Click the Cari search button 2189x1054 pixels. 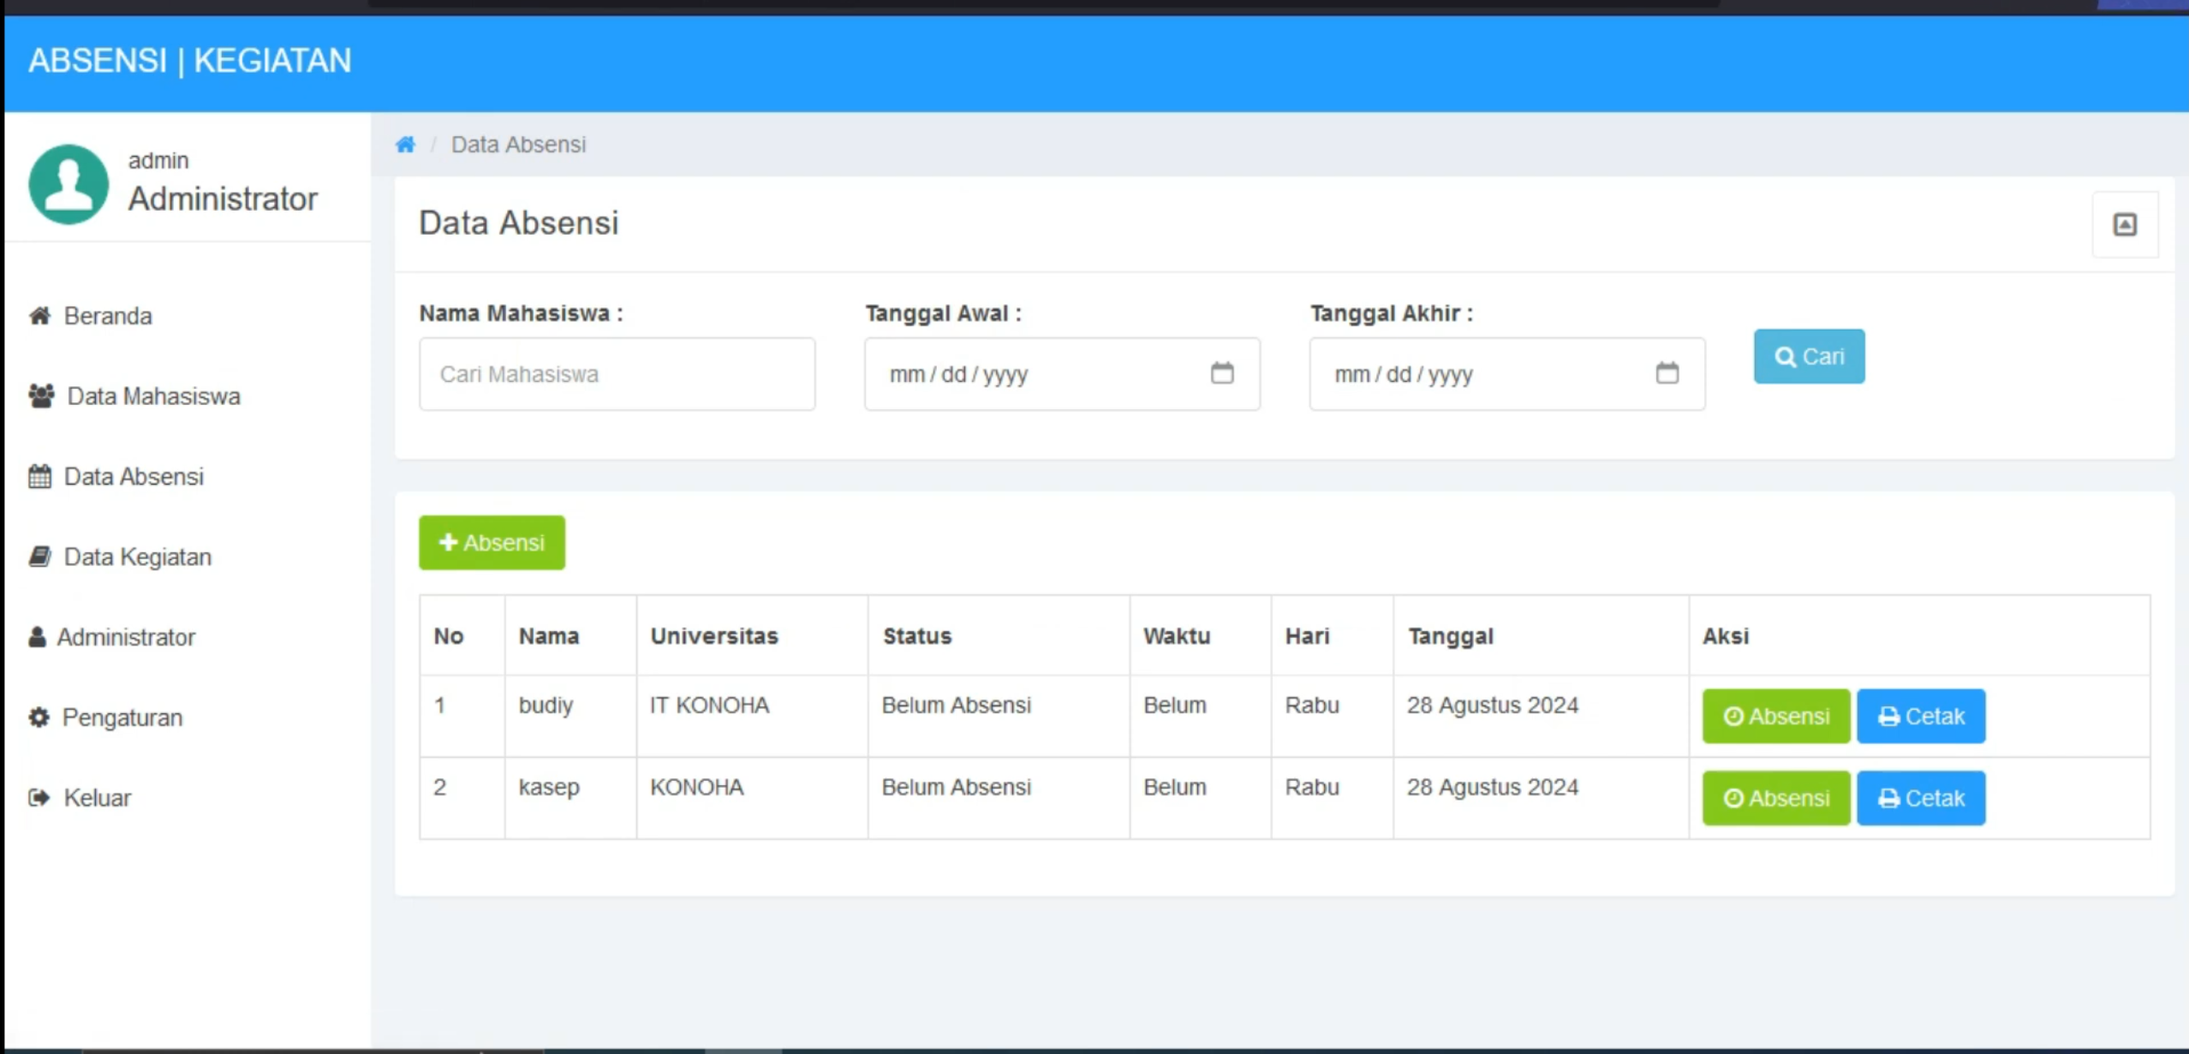click(1809, 356)
